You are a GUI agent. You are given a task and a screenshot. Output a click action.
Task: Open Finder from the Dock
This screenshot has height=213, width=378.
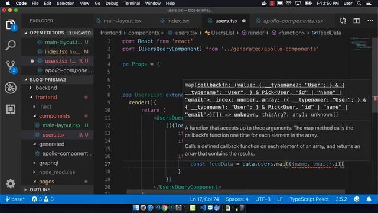[136, 208]
